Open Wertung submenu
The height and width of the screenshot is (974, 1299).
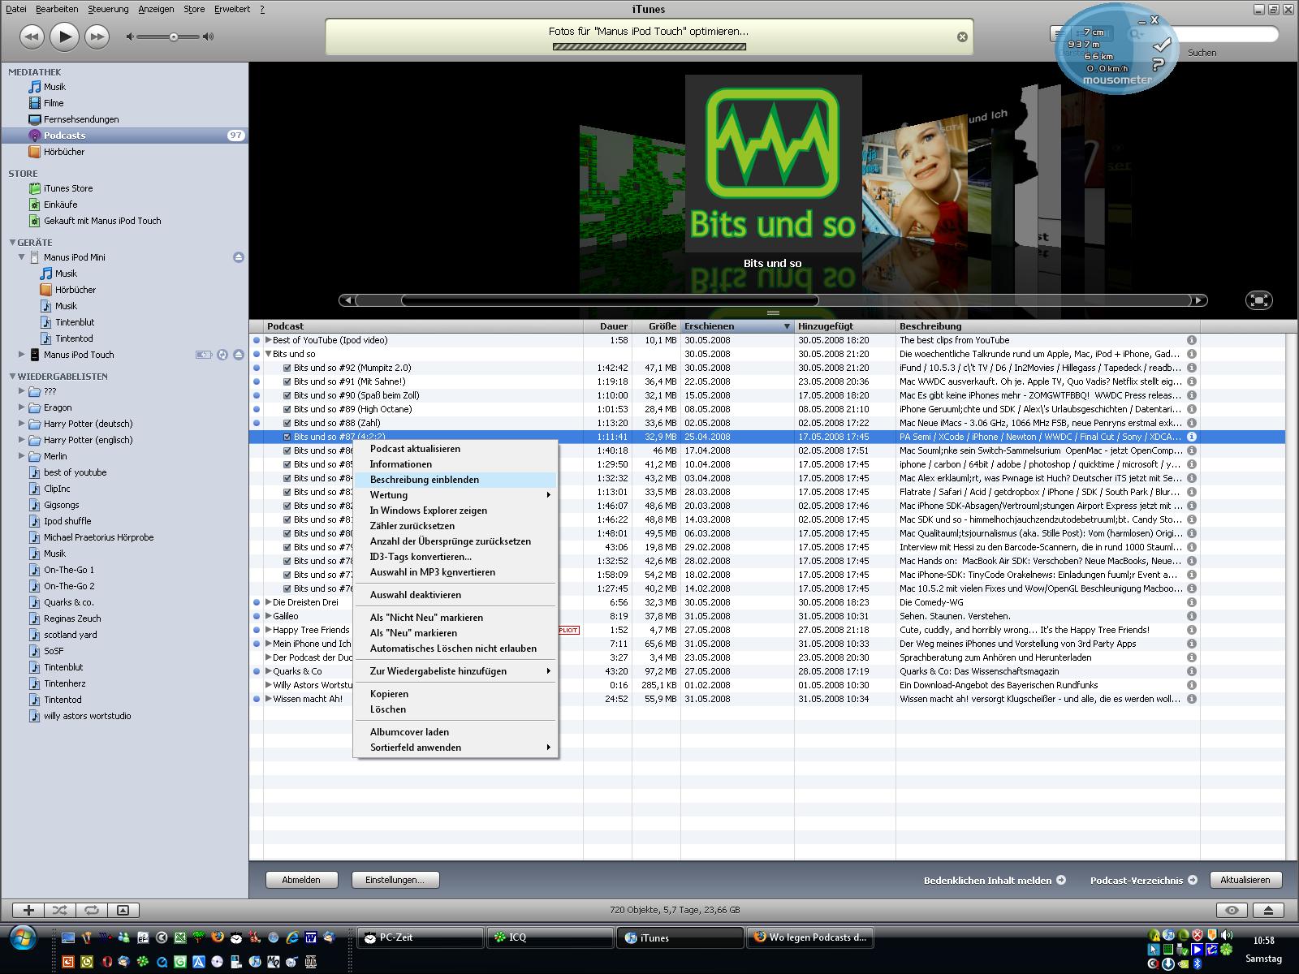tap(455, 495)
